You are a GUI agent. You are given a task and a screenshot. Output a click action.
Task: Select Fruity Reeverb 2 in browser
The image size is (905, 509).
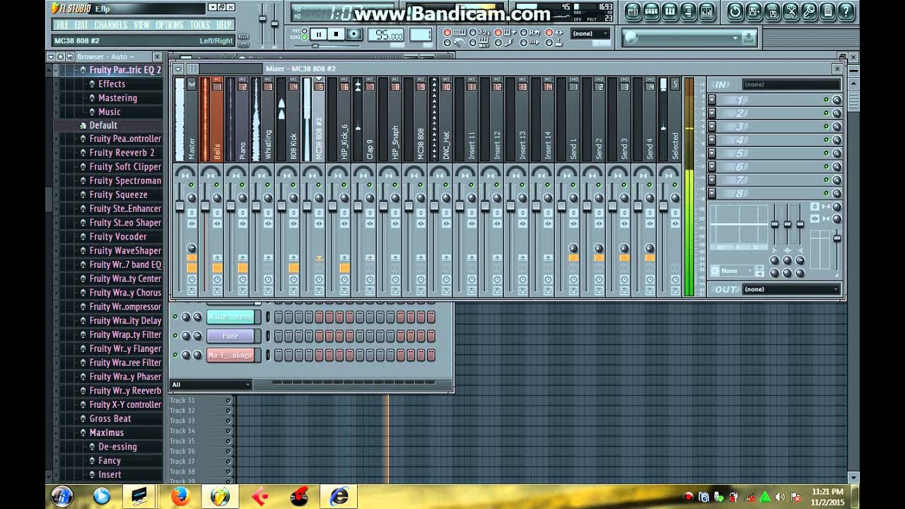[122, 153]
